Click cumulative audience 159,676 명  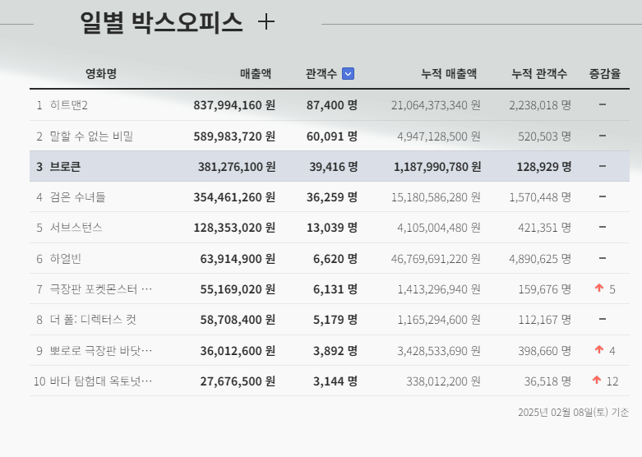pyautogui.click(x=544, y=289)
